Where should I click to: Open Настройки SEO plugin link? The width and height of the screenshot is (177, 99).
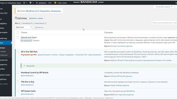81,55
